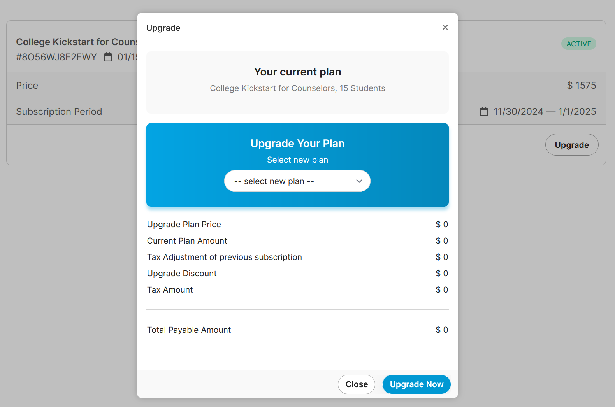Click the ACTIVE status badge
Screen dimensions: 615x407
(579, 44)
